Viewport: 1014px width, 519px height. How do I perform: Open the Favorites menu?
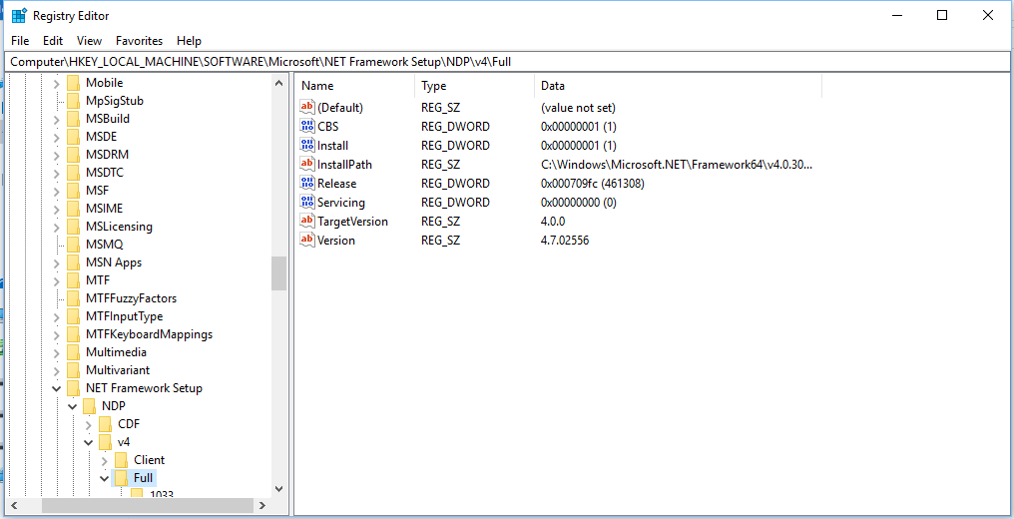[139, 41]
